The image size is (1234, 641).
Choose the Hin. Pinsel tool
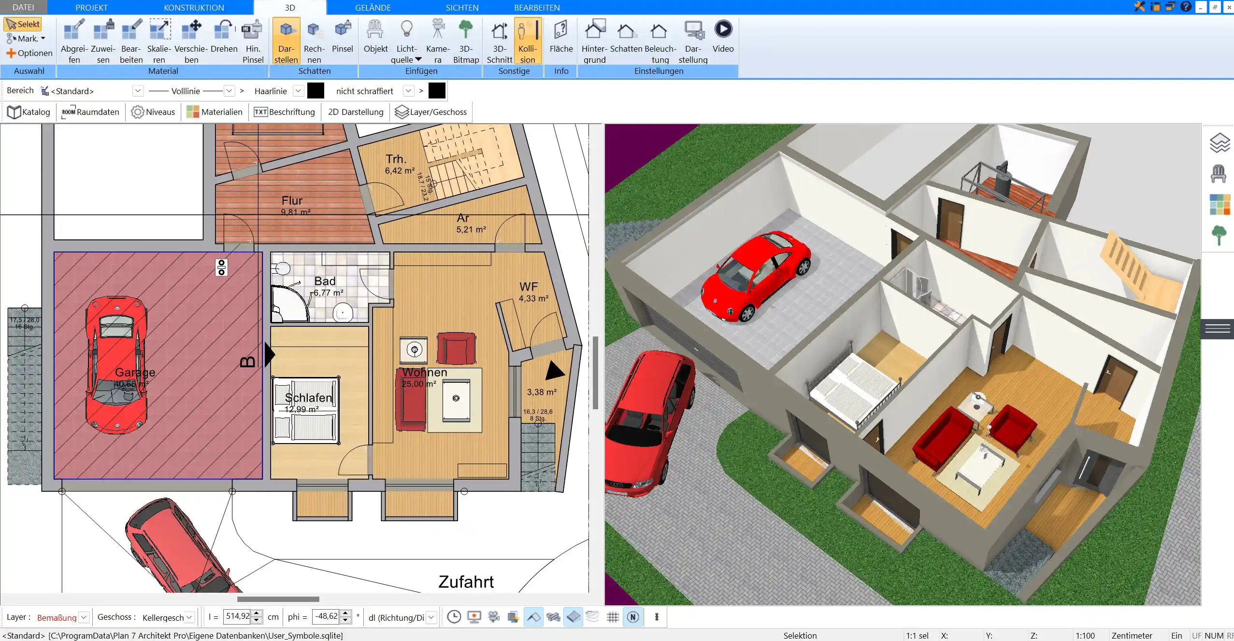(253, 42)
